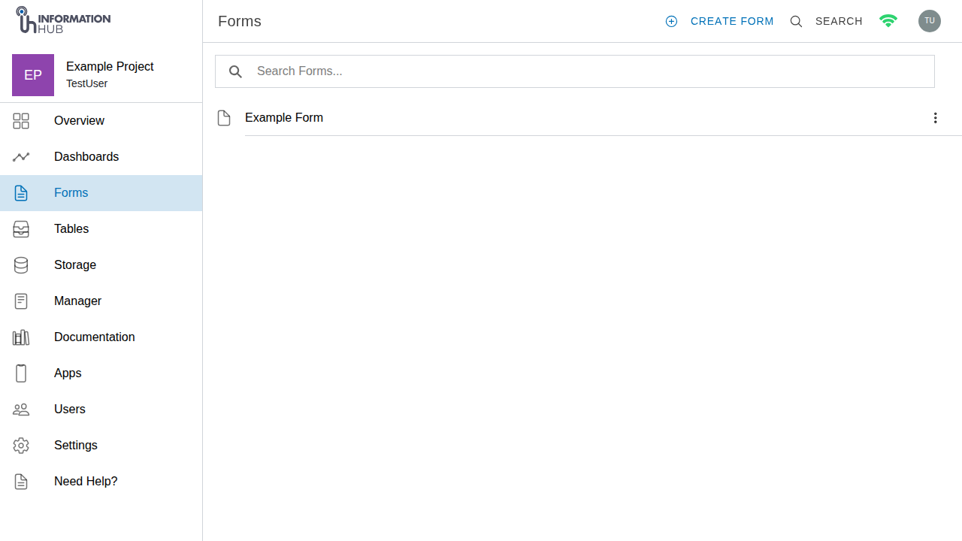Go to Settings in the sidebar
The height and width of the screenshot is (541, 962).
tap(76, 446)
